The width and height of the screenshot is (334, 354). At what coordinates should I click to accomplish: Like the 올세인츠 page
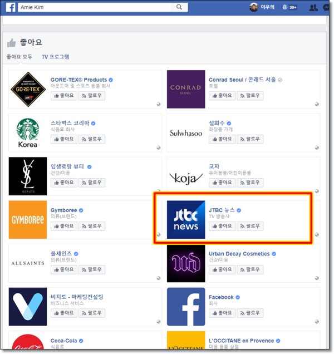64,269
